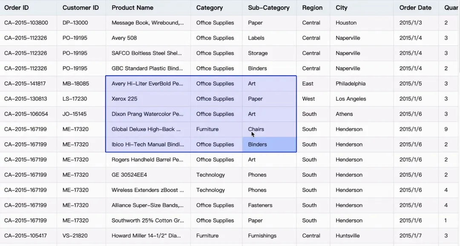Click the Product Name column header
Screen dimensions: 460x246
click(x=132, y=8)
